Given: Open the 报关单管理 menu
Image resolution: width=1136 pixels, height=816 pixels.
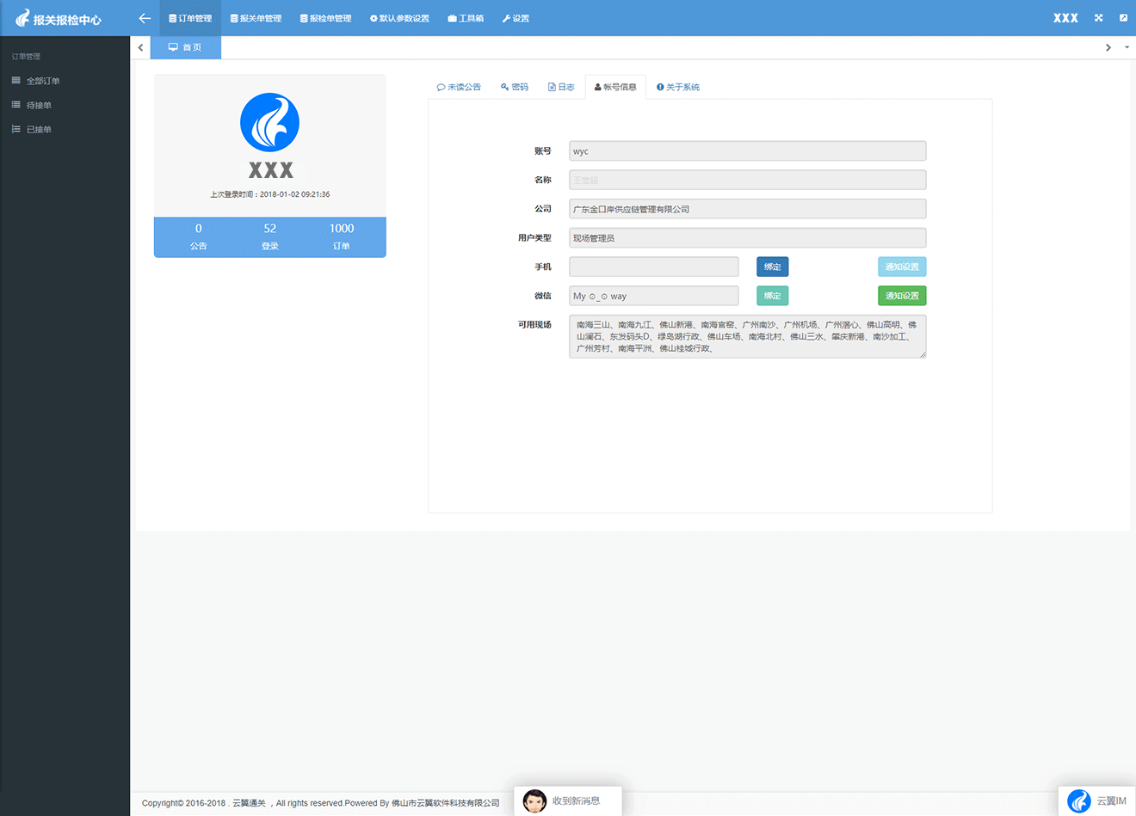Looking at the screenshot, I should [x=256, y=18].
